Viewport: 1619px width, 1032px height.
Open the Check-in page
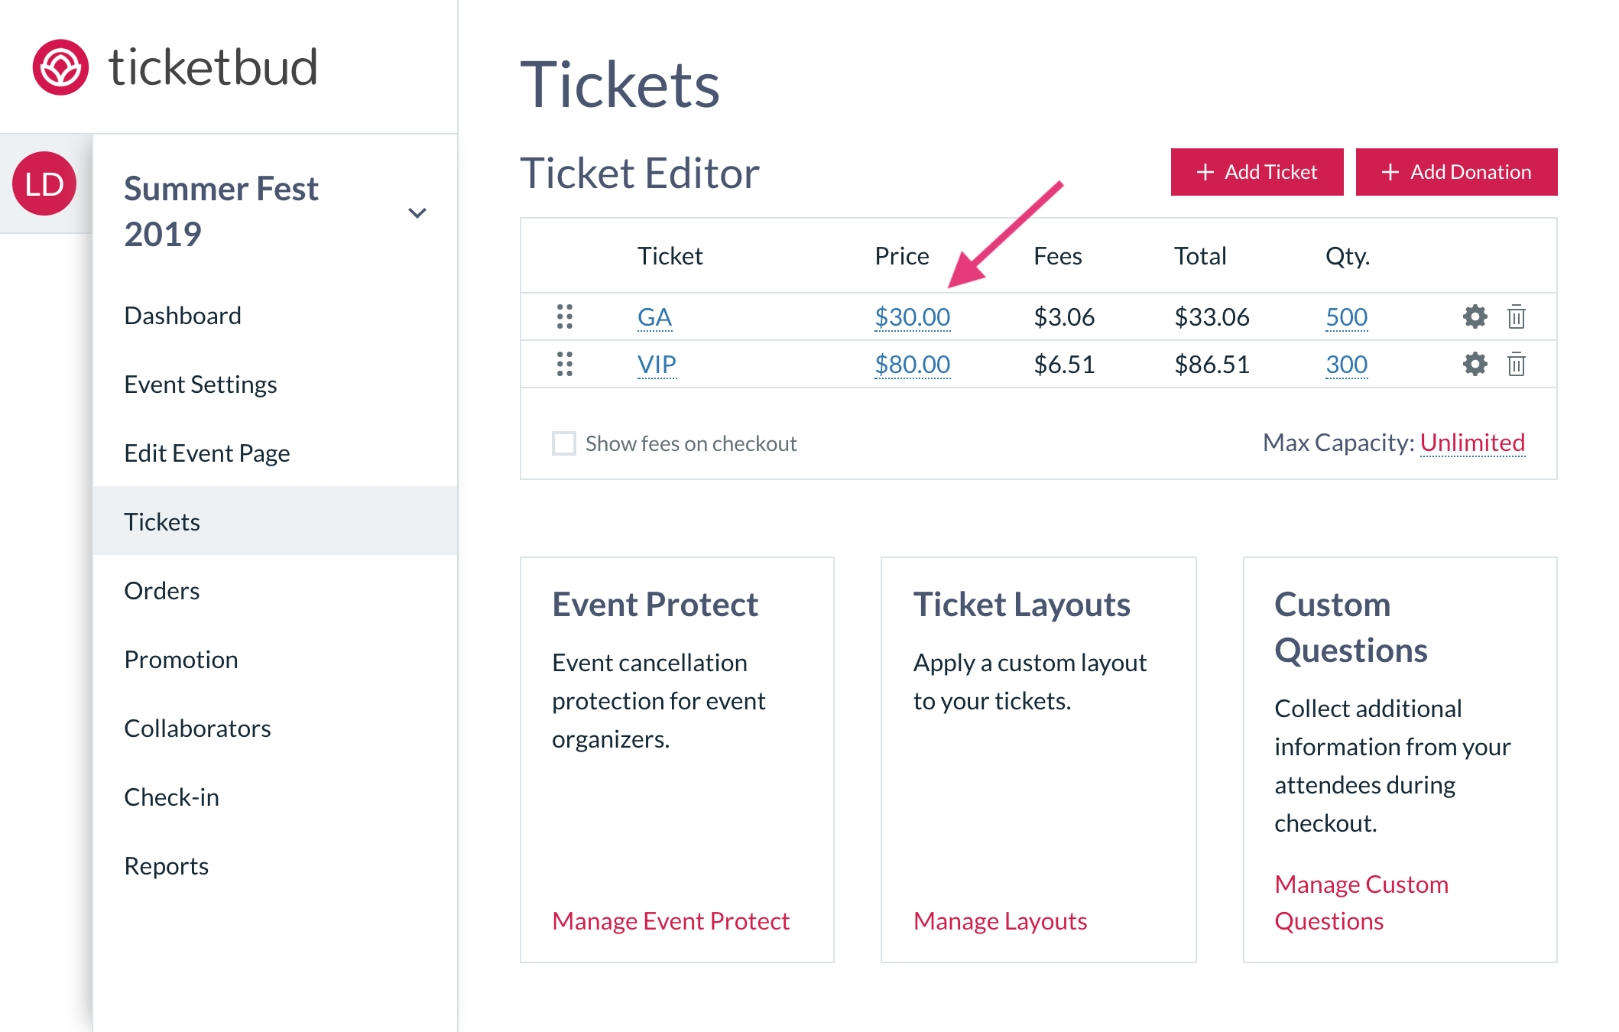(x=172, y=797)
